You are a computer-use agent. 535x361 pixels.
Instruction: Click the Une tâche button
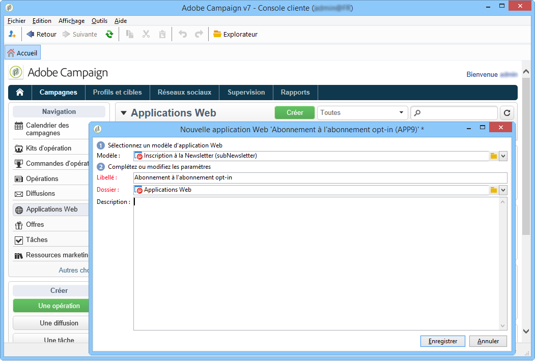click(51, 339)
